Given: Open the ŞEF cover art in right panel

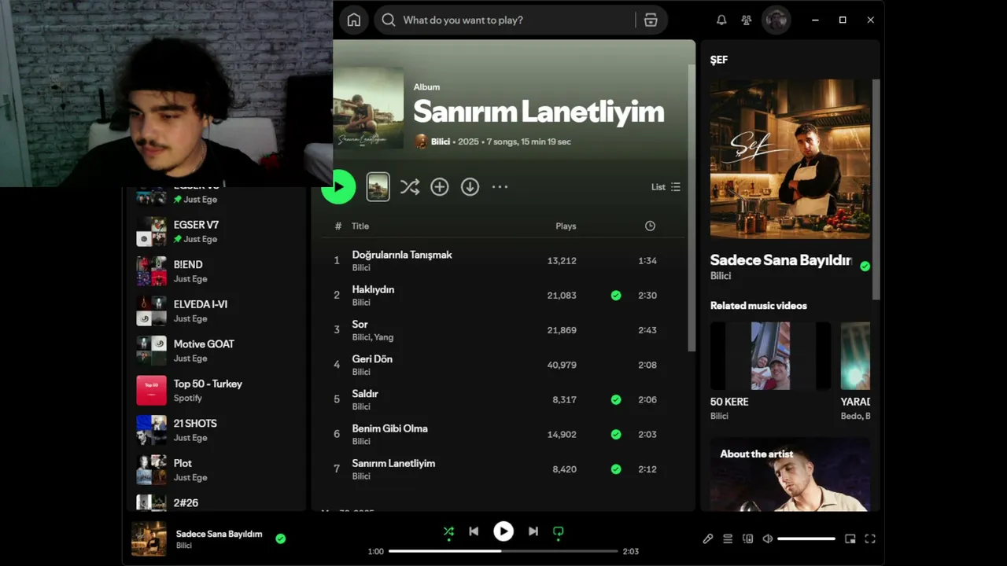Looking at the screenshot, I should 790,158.
